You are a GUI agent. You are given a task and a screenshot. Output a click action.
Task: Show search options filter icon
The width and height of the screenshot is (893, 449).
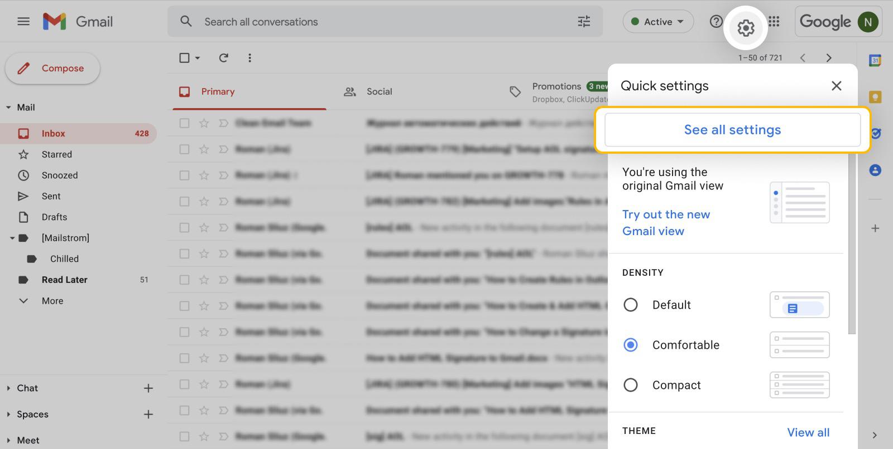click(584, 22)
